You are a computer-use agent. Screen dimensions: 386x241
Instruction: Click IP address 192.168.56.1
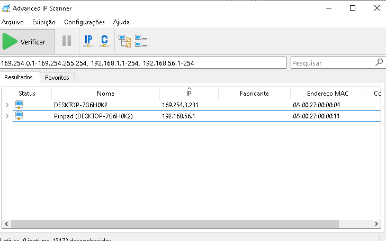179,116
